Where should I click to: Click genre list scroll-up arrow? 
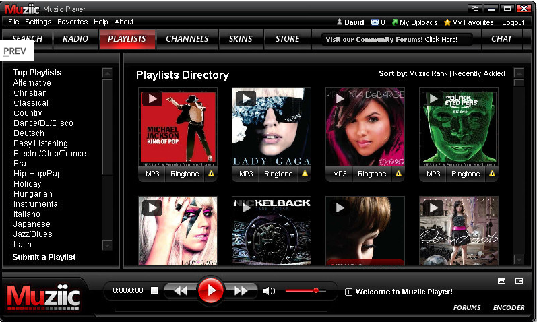(x=107, y=73)
